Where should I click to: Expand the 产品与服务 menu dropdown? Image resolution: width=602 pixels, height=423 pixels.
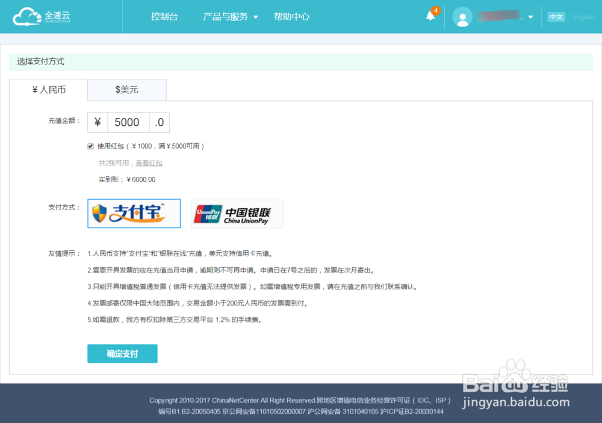[226, 17]
